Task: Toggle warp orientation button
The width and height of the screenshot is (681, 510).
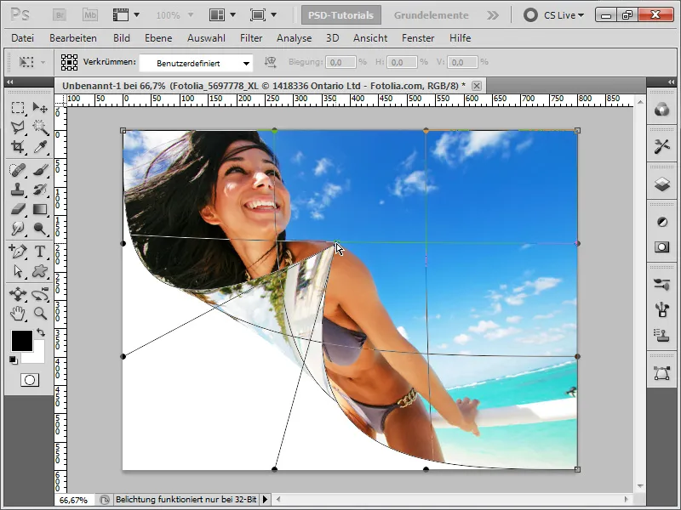Action: point(271,62)
